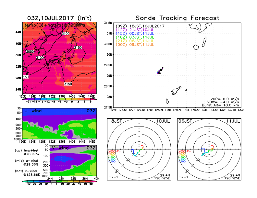Click orange legend entry '(00Z) 09JST,11JUL'
This screenshot has height=198, width=257.
click(x=135, y=45)
